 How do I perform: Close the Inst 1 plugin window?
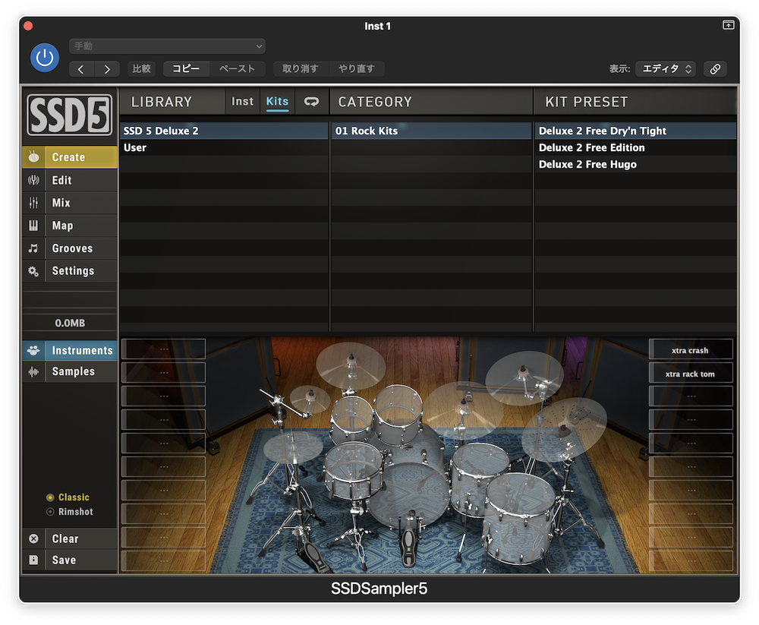click(x=28, y=26)
